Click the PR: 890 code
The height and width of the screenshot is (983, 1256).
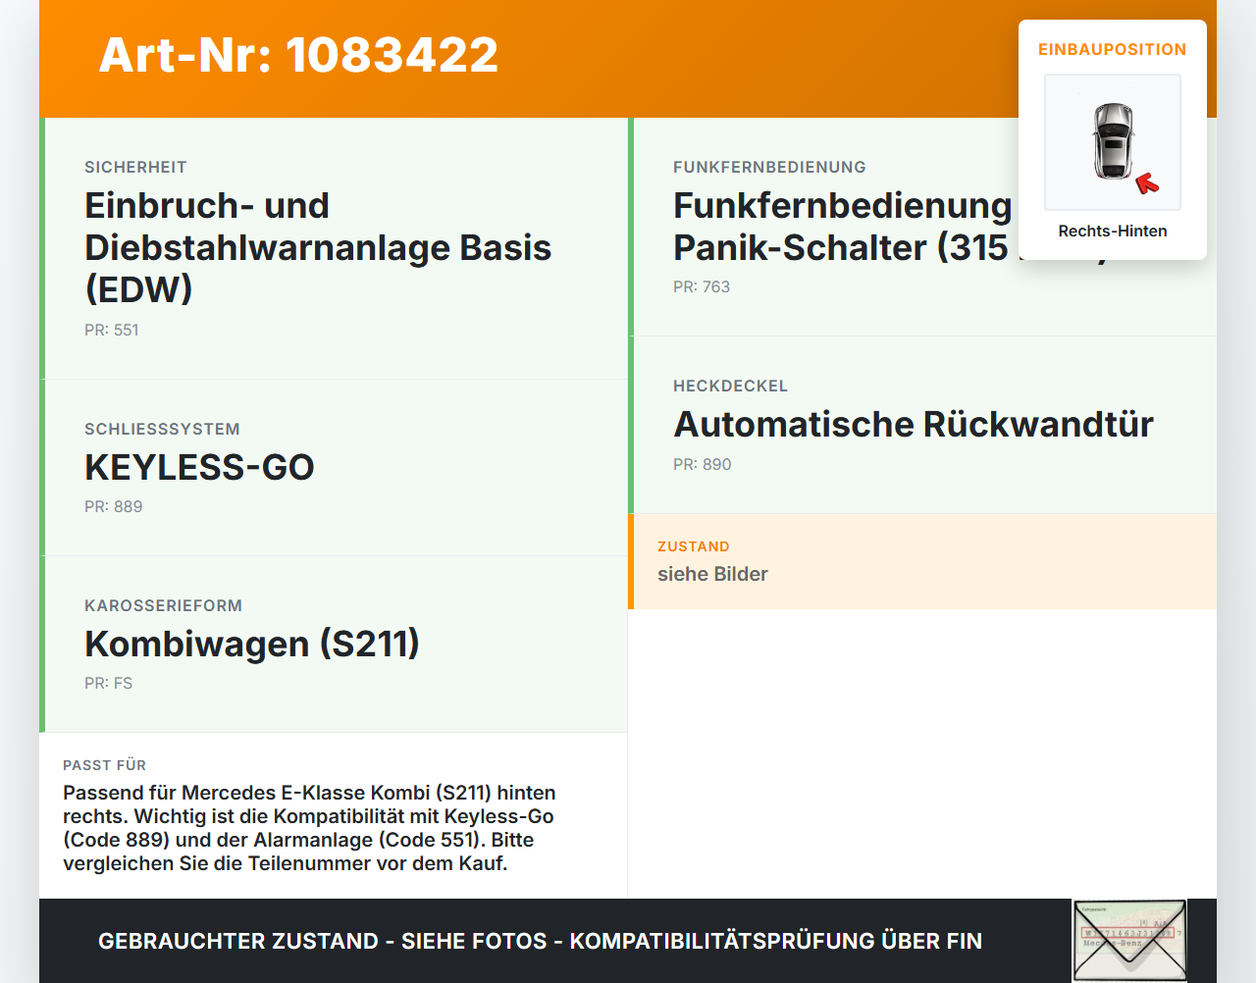pyautogui.click(x=703, y=465)
